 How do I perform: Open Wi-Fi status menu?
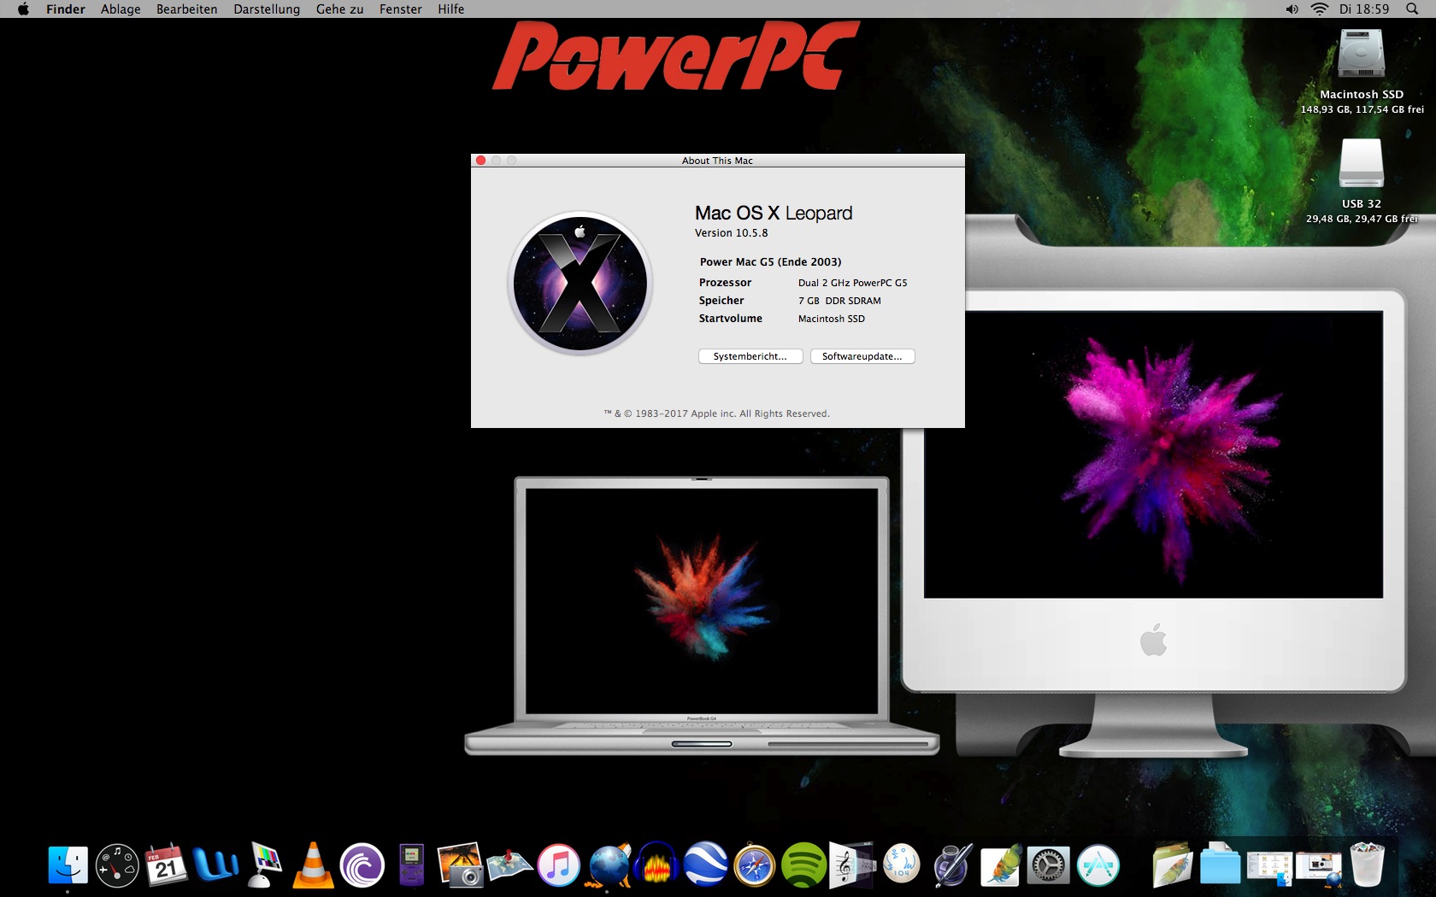click(1320, 9)
